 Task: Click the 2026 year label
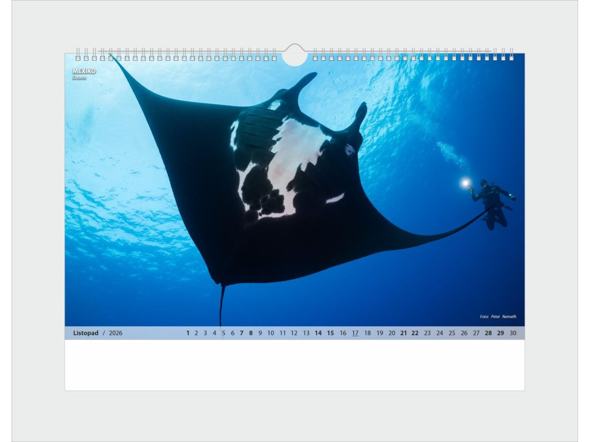116,333
